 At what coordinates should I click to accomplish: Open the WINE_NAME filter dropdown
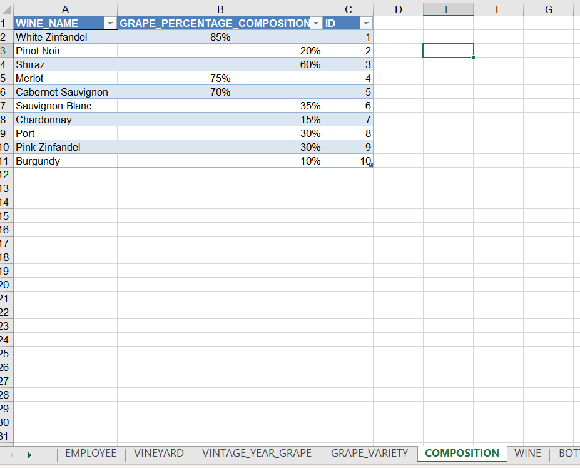[111, 23]
